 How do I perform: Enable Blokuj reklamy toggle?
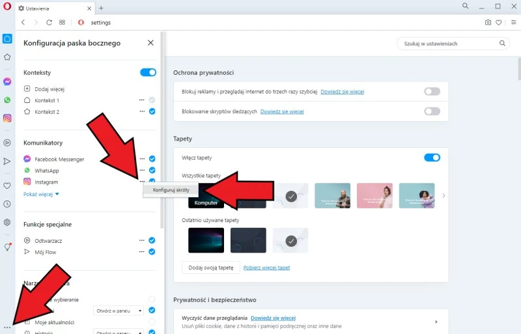[432, 92]
